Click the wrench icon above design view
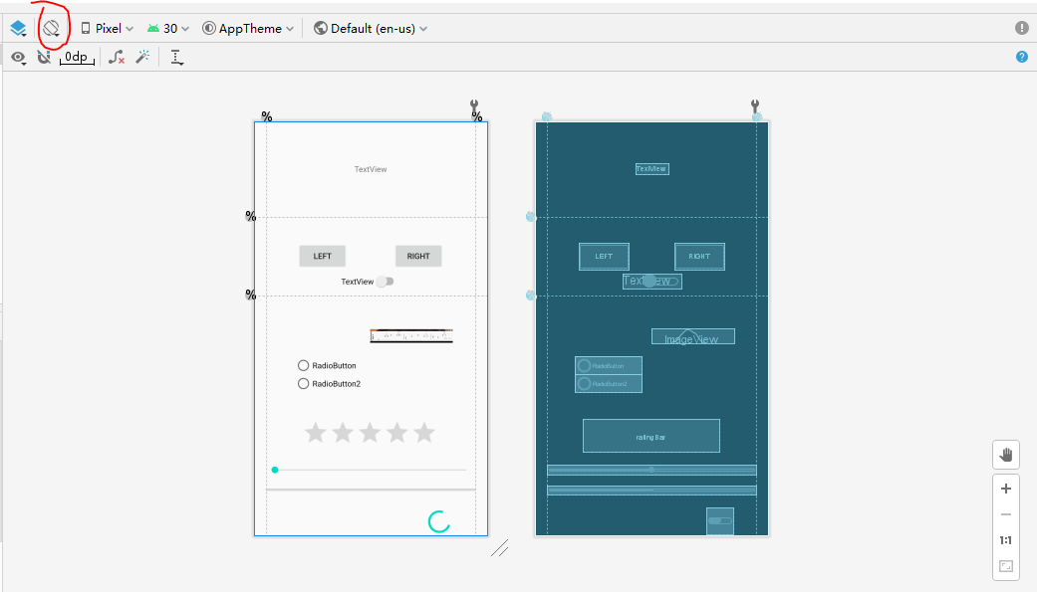The image size is (1037, 592). click(x=474, y=105)
